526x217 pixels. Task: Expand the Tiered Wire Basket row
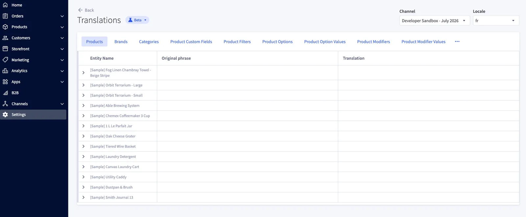tap(84, 146)
